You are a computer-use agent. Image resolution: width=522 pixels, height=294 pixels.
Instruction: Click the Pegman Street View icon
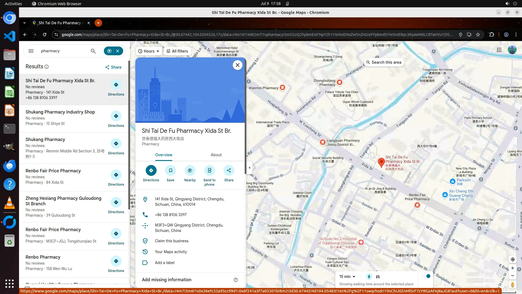tap(512, 285)
